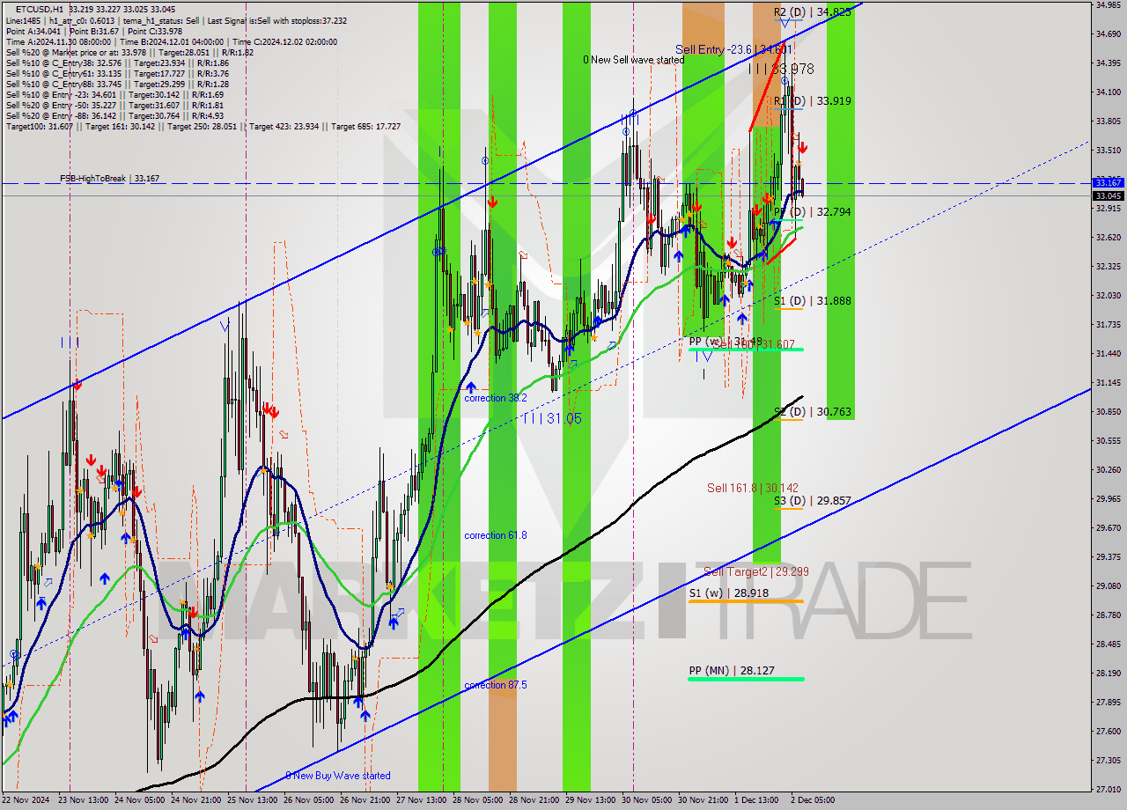
Task: Select the 'S3 (D) | 29.857' support label
Action: click(812, 501)
